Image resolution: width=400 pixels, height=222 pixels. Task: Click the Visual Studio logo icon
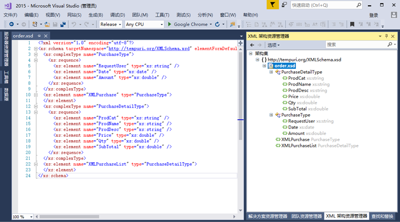pyautogui.click(x=8, y=5)
